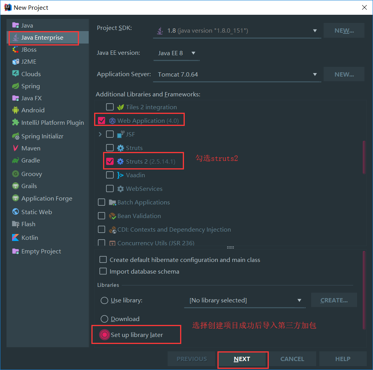The width and height of the screenshot is (373, 370).
Task: Click the Struts 2 gear icon
Action: coord(120,161)
